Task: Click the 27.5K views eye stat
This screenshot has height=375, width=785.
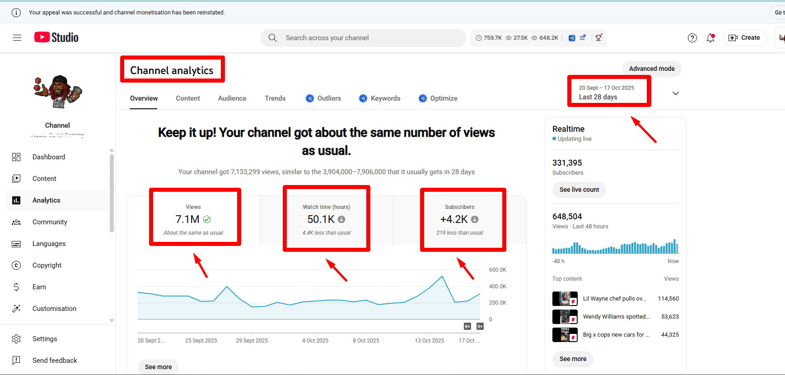Action: (x=517, y=38)
